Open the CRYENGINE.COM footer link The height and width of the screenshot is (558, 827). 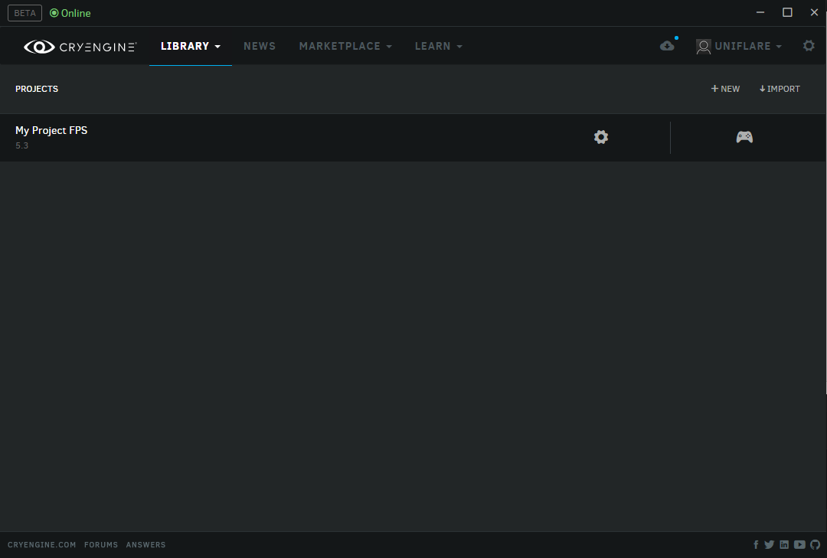[x=41, y=545]
